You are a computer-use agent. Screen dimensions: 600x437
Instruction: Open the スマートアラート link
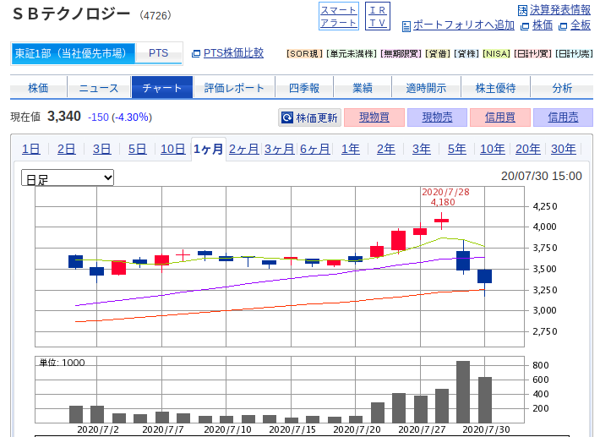pyautogui.click(x=339, y=16)
